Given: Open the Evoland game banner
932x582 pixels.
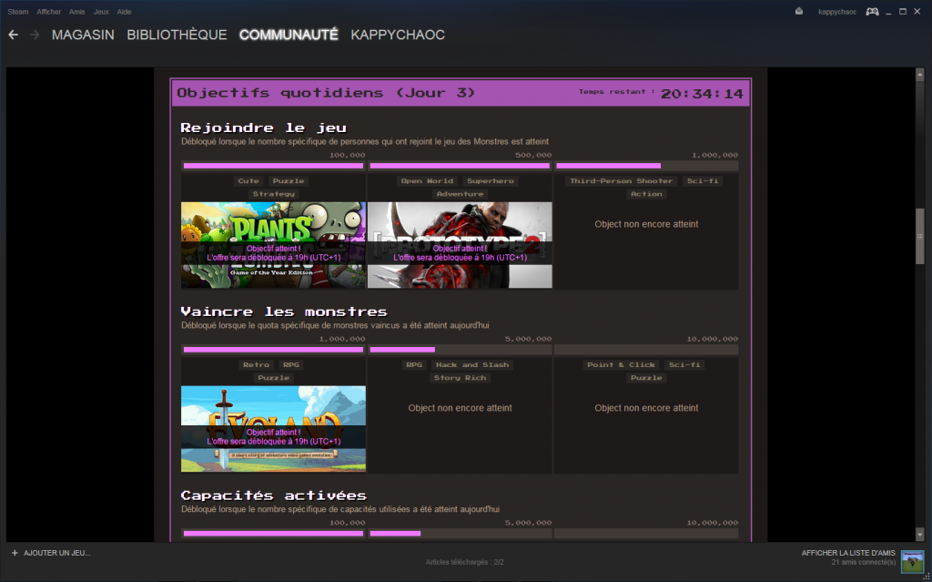Looking at the screenshot, I should tap(273, 428).
